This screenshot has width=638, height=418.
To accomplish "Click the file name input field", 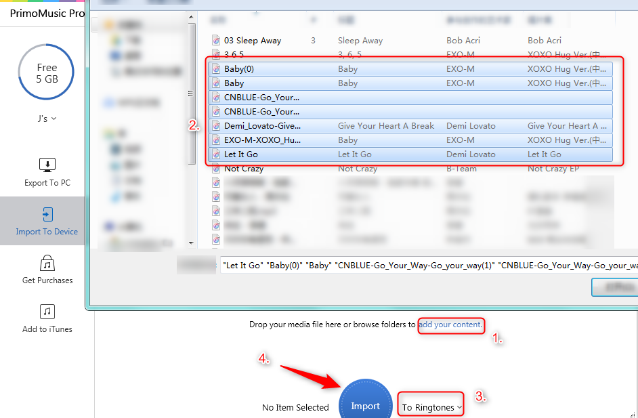I will (429, 266).
